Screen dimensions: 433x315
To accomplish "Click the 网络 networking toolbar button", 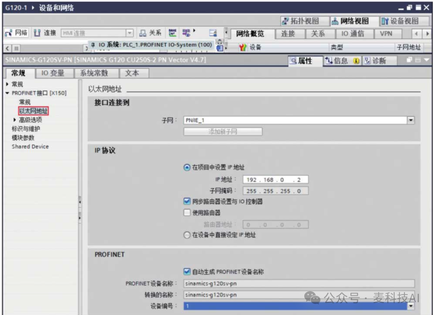I will [x=16, y=33].
